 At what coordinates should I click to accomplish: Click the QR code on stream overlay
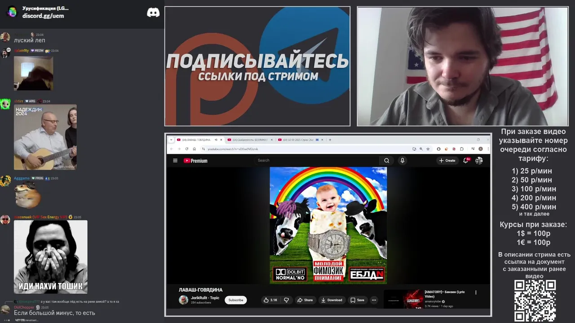pos(535,301)
